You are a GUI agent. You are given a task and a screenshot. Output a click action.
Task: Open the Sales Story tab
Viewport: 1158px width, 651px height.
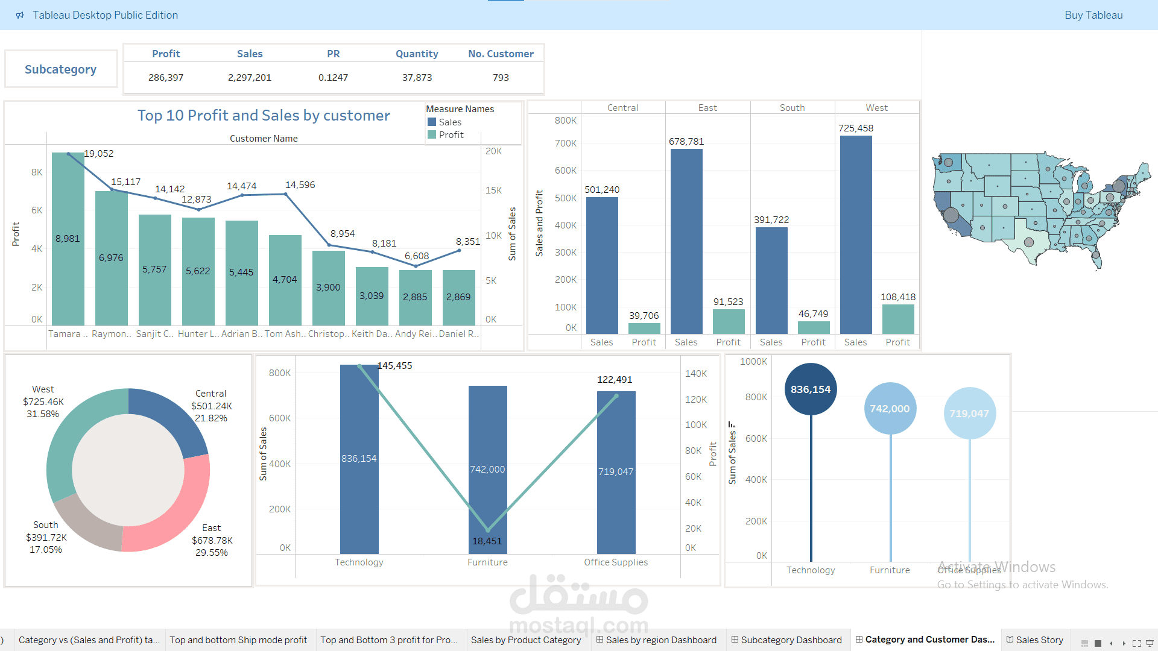point(1035,640)
